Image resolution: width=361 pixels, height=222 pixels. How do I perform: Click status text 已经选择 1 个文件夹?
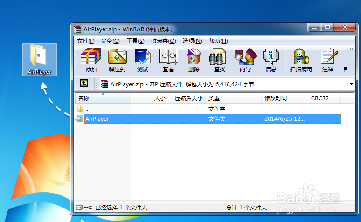[121, 208]
